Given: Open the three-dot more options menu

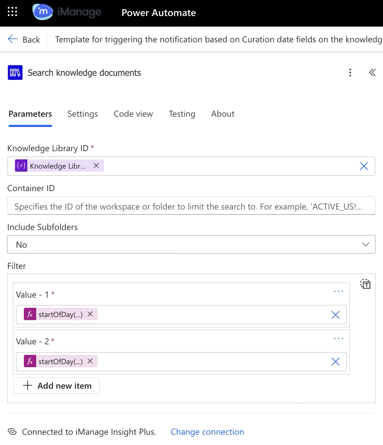Looking at the screenshot, I should click(350, 72).
